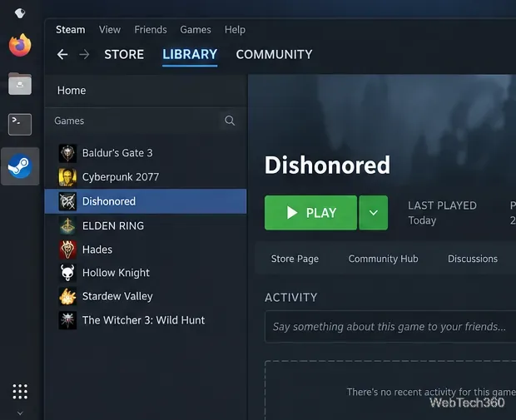Open the Dishonored Store Page
This screenshot has width=516, height=420.
(x=295, y=259)
